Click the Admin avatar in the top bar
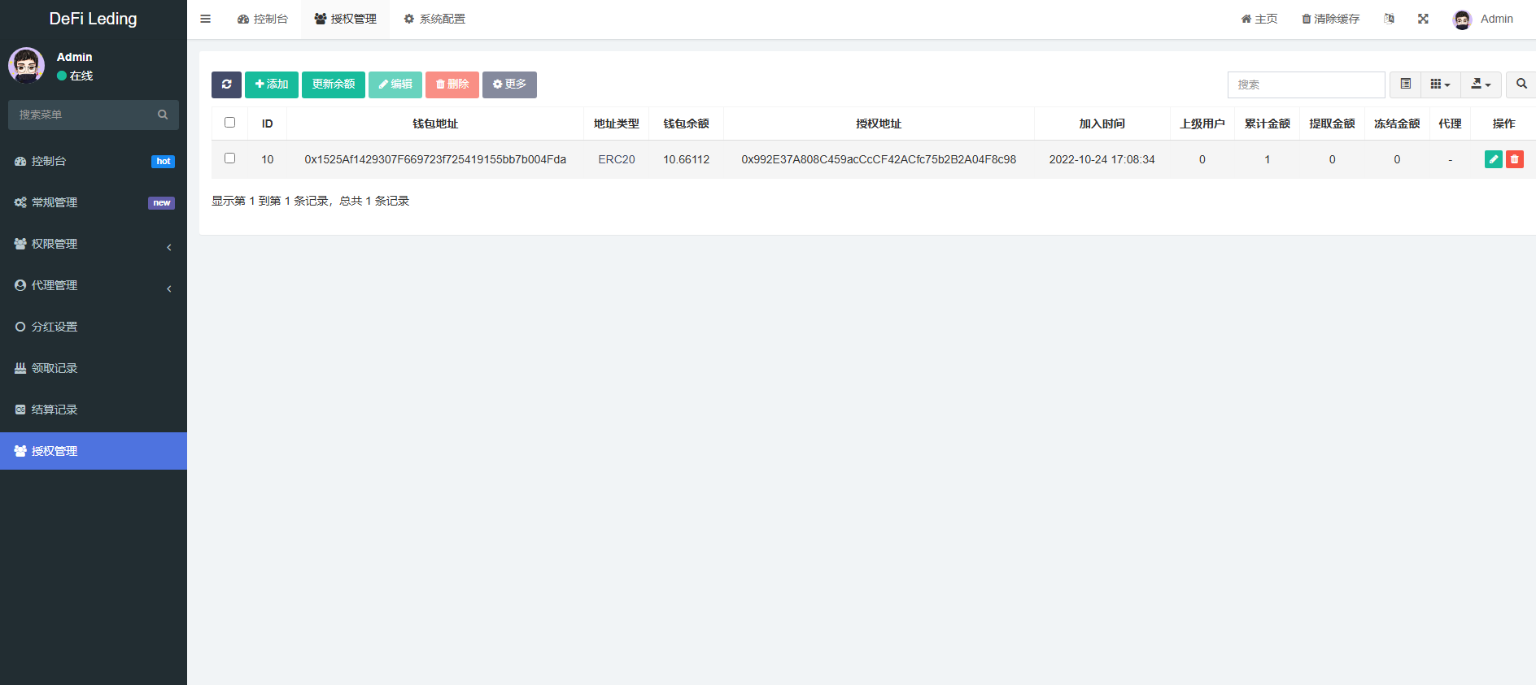 pyautogui.click(x=1462, y=20)
